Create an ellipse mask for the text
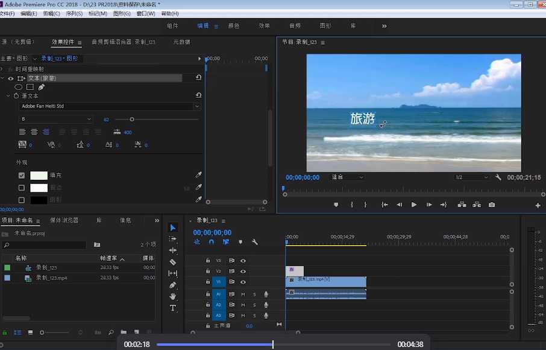The image size is (546, 350). tap(19, 87)
